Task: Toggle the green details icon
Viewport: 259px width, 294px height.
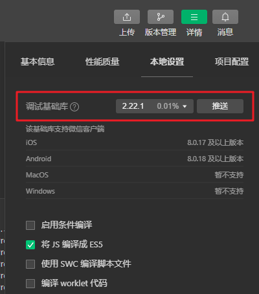Action: pos(194,17)
